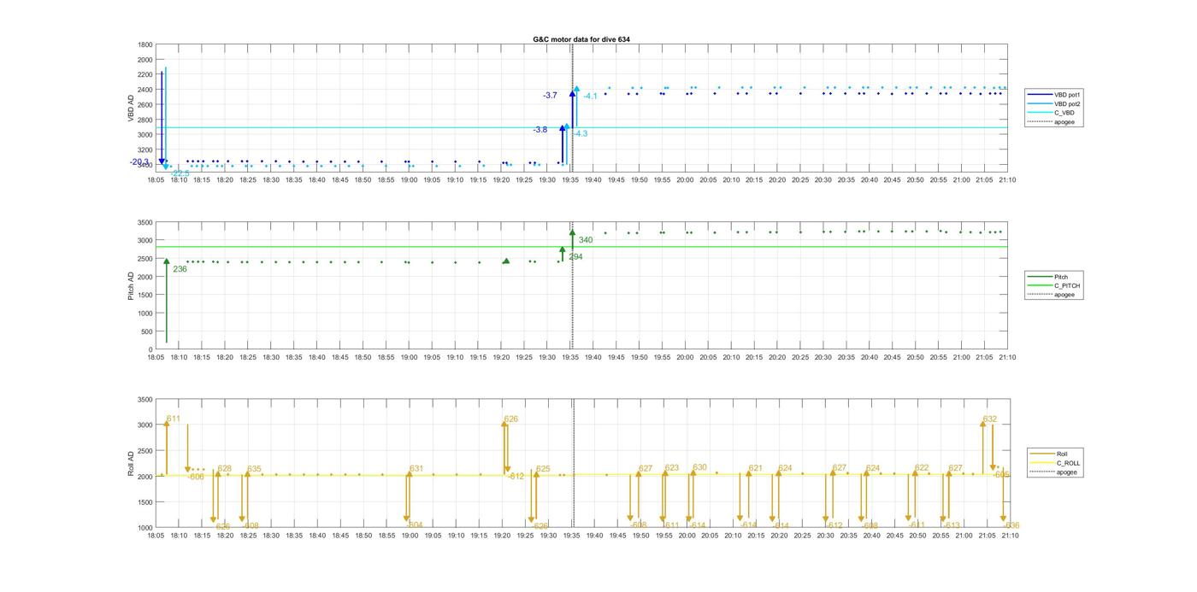Image resolution: width=1197 pixels, height=592 pixels.
Task: Select the C_VBD legend entry
Action: pos(1051,113)
